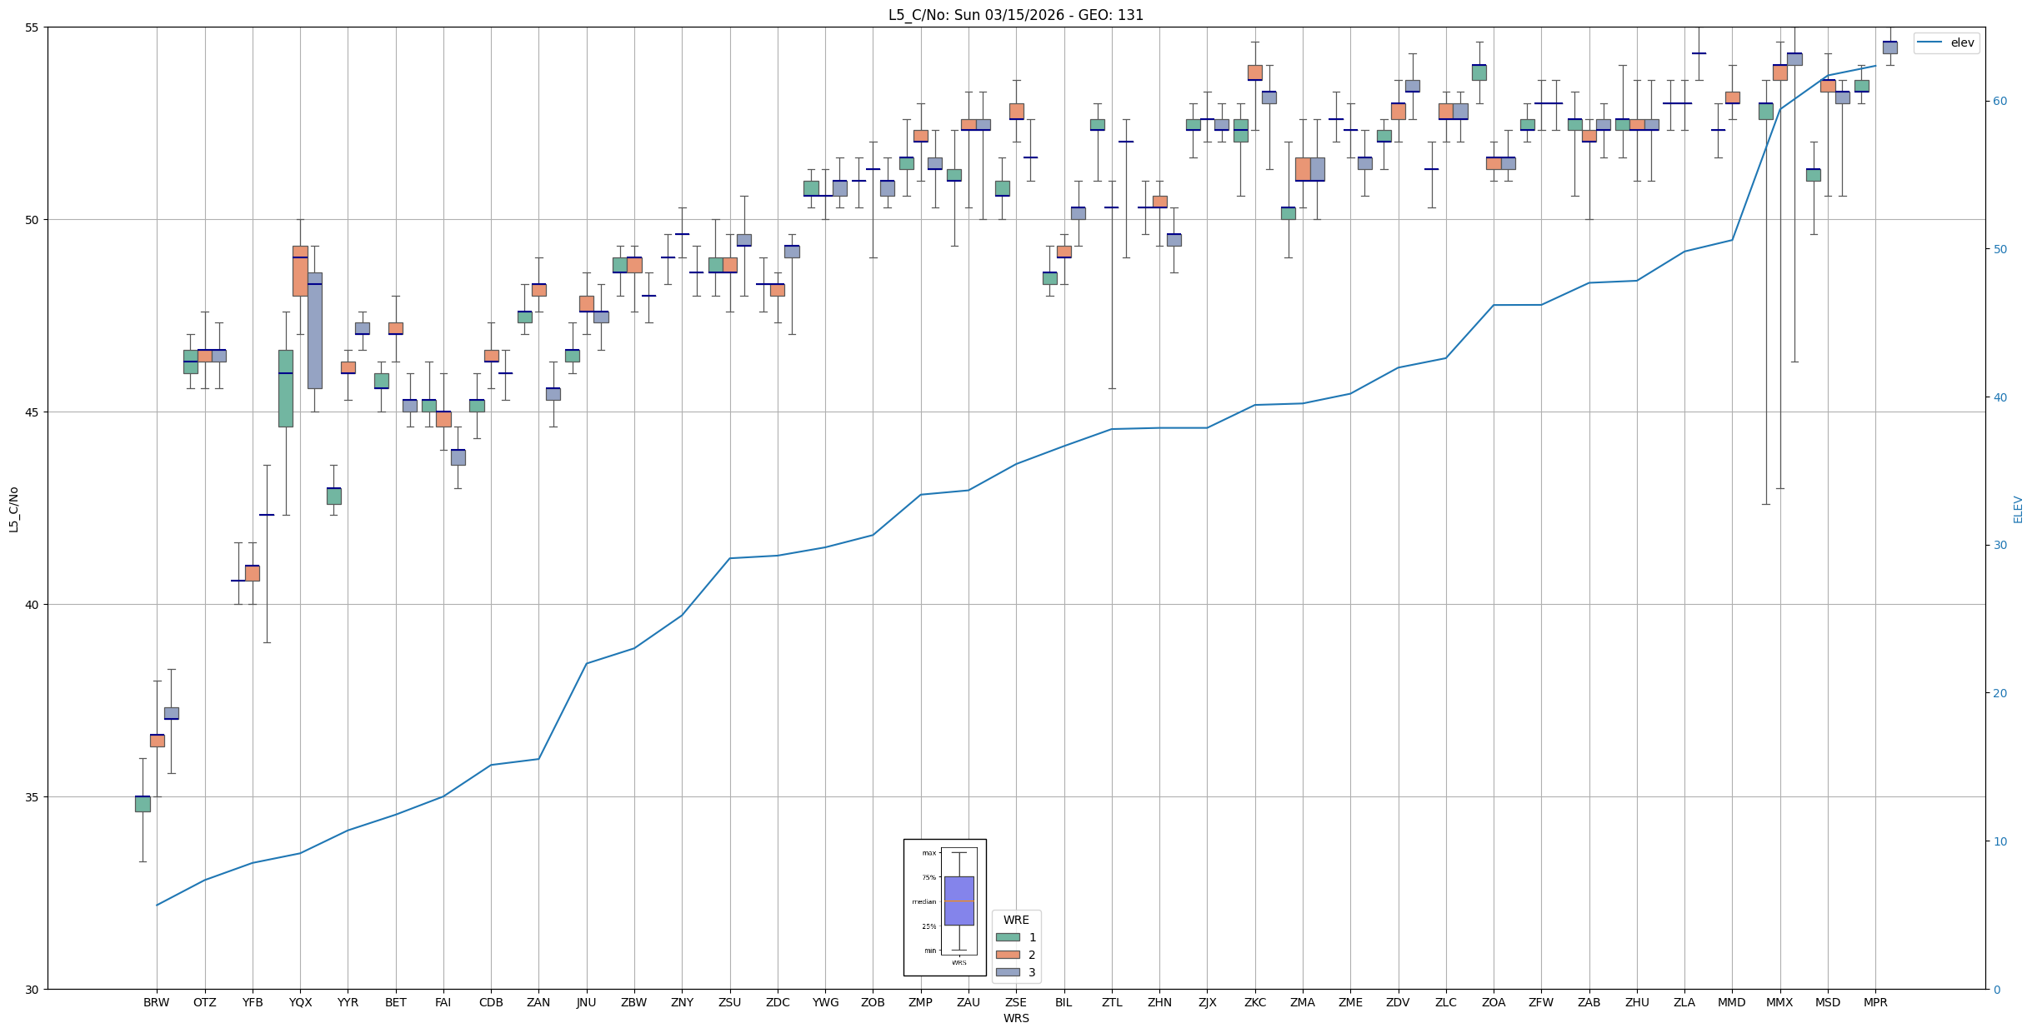Click the elev legend entry line
Viewport: 2032px width, 1033px height.
pos(1931,42)
